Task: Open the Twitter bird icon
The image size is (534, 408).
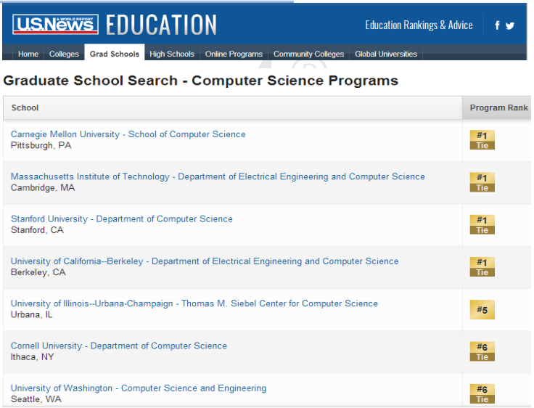Action: pyautogui.click(x=510, y=25)
